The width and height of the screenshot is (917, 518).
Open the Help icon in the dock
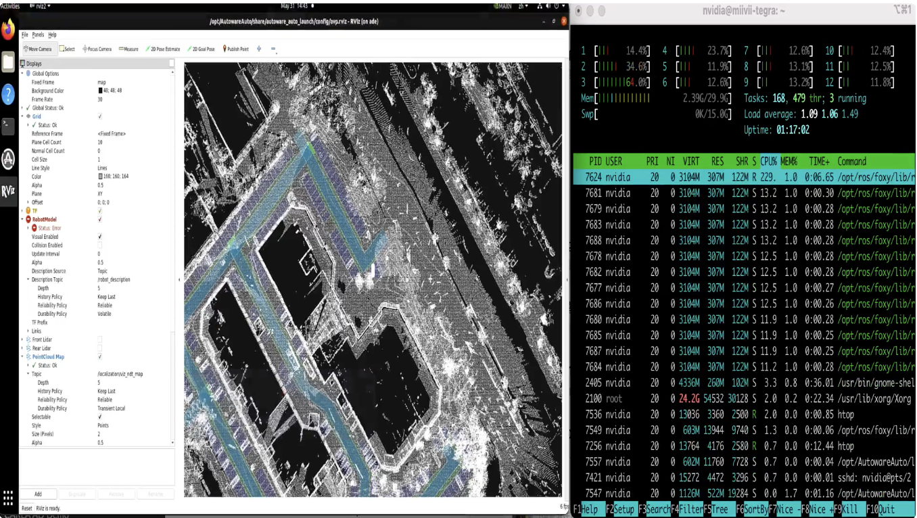(x=8, y=94)
